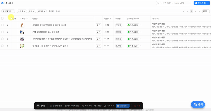Click 도매꾹 sourcing tag in row 4130
The height and width of the screenshot is (111, 211).
click(118, 25)
